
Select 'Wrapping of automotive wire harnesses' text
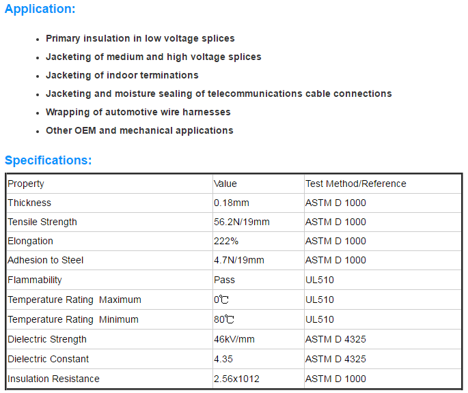[x=138, y=112]
